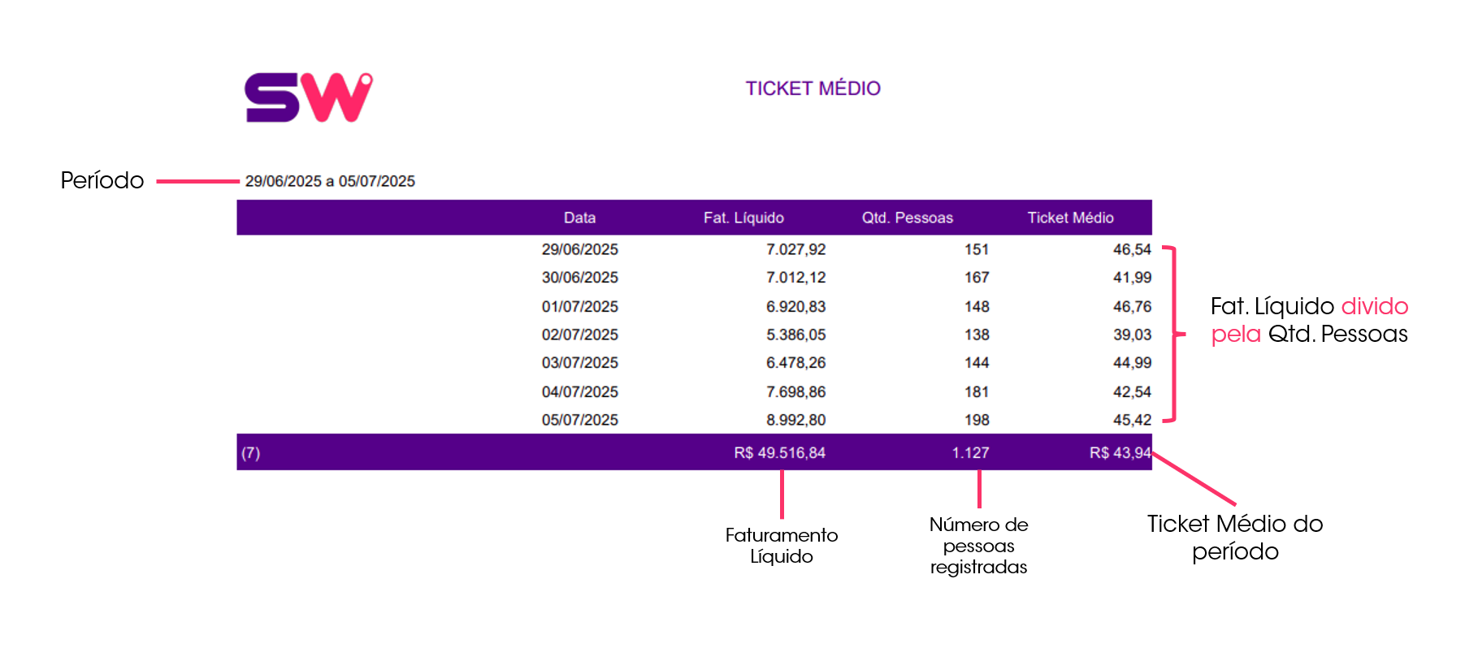Click the 198 people count for 05/07/2025
This screenshot has width=1478, height=648.
[977, 420]
